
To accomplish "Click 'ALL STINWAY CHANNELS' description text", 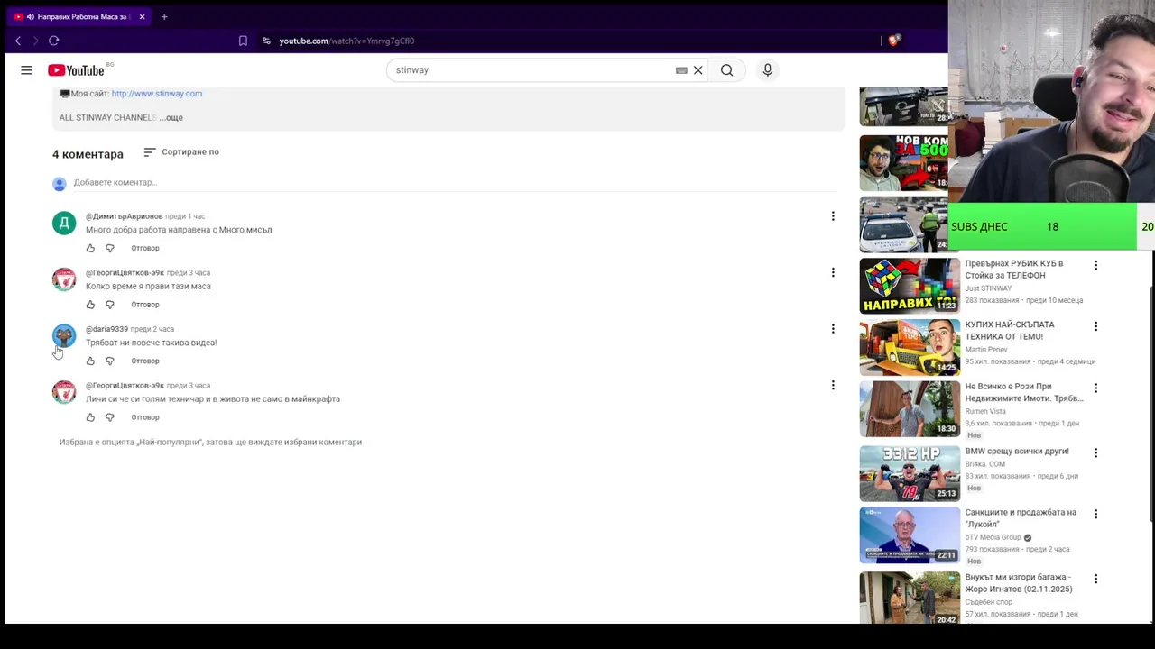I will pos(108,117).
